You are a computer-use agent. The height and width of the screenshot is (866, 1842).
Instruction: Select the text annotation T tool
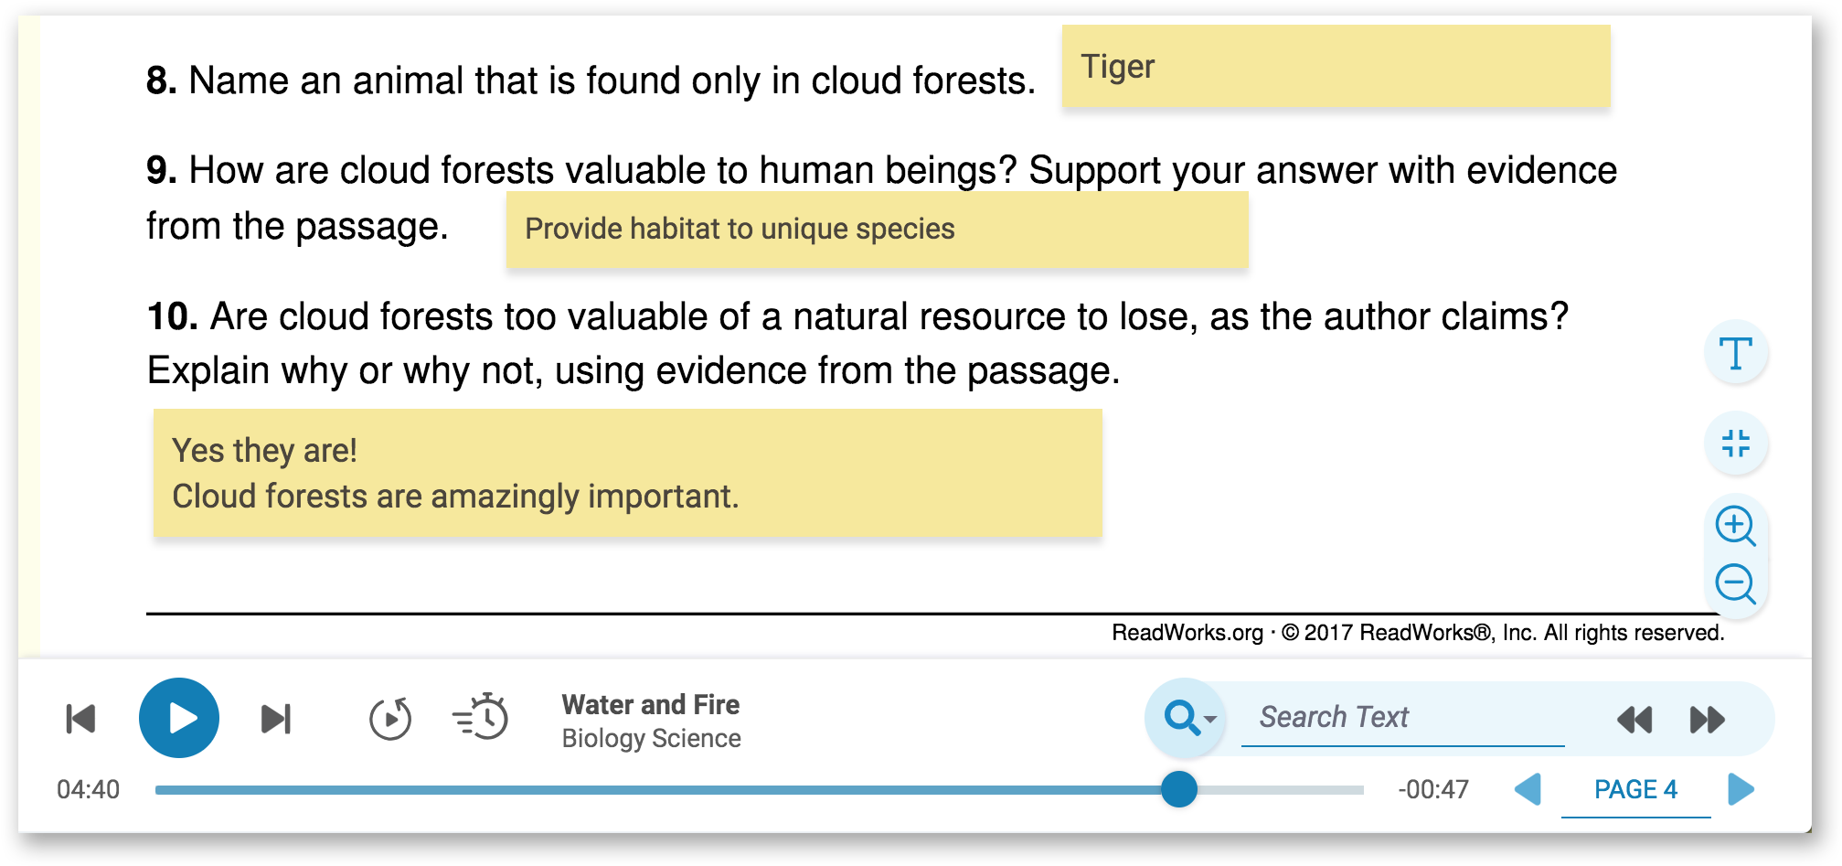(x=1736, y=353)
